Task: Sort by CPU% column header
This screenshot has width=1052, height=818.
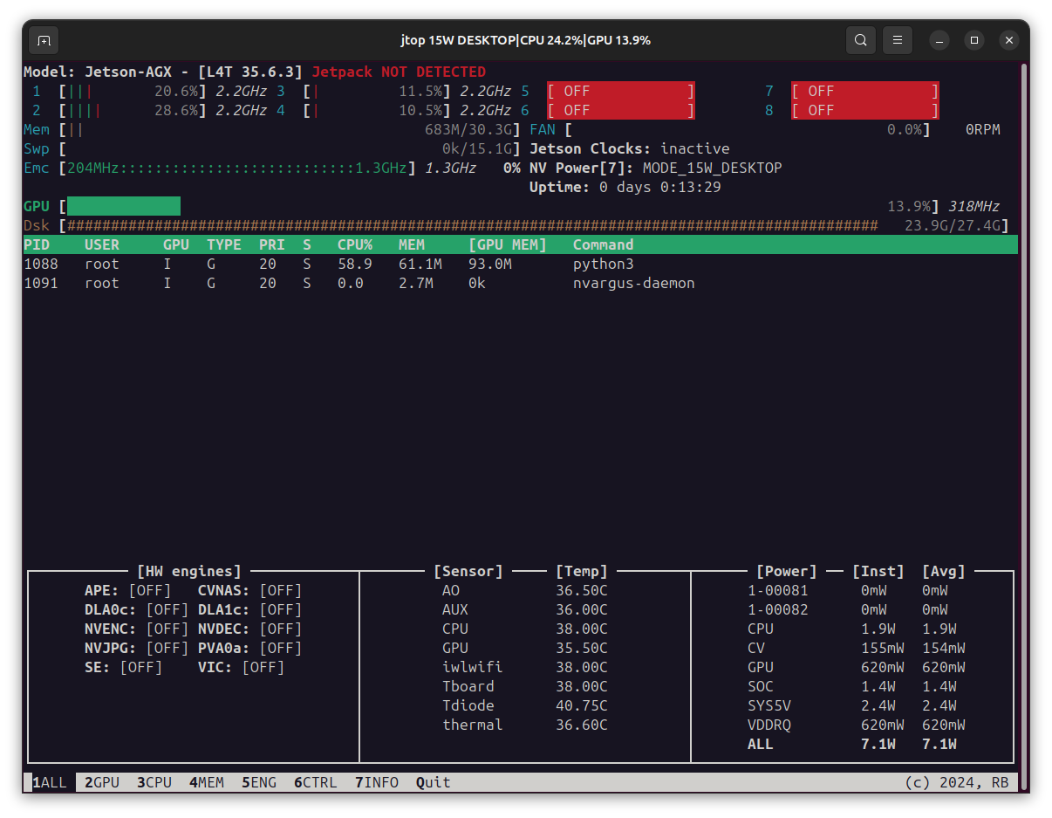Action: click(x=355, y=244)
